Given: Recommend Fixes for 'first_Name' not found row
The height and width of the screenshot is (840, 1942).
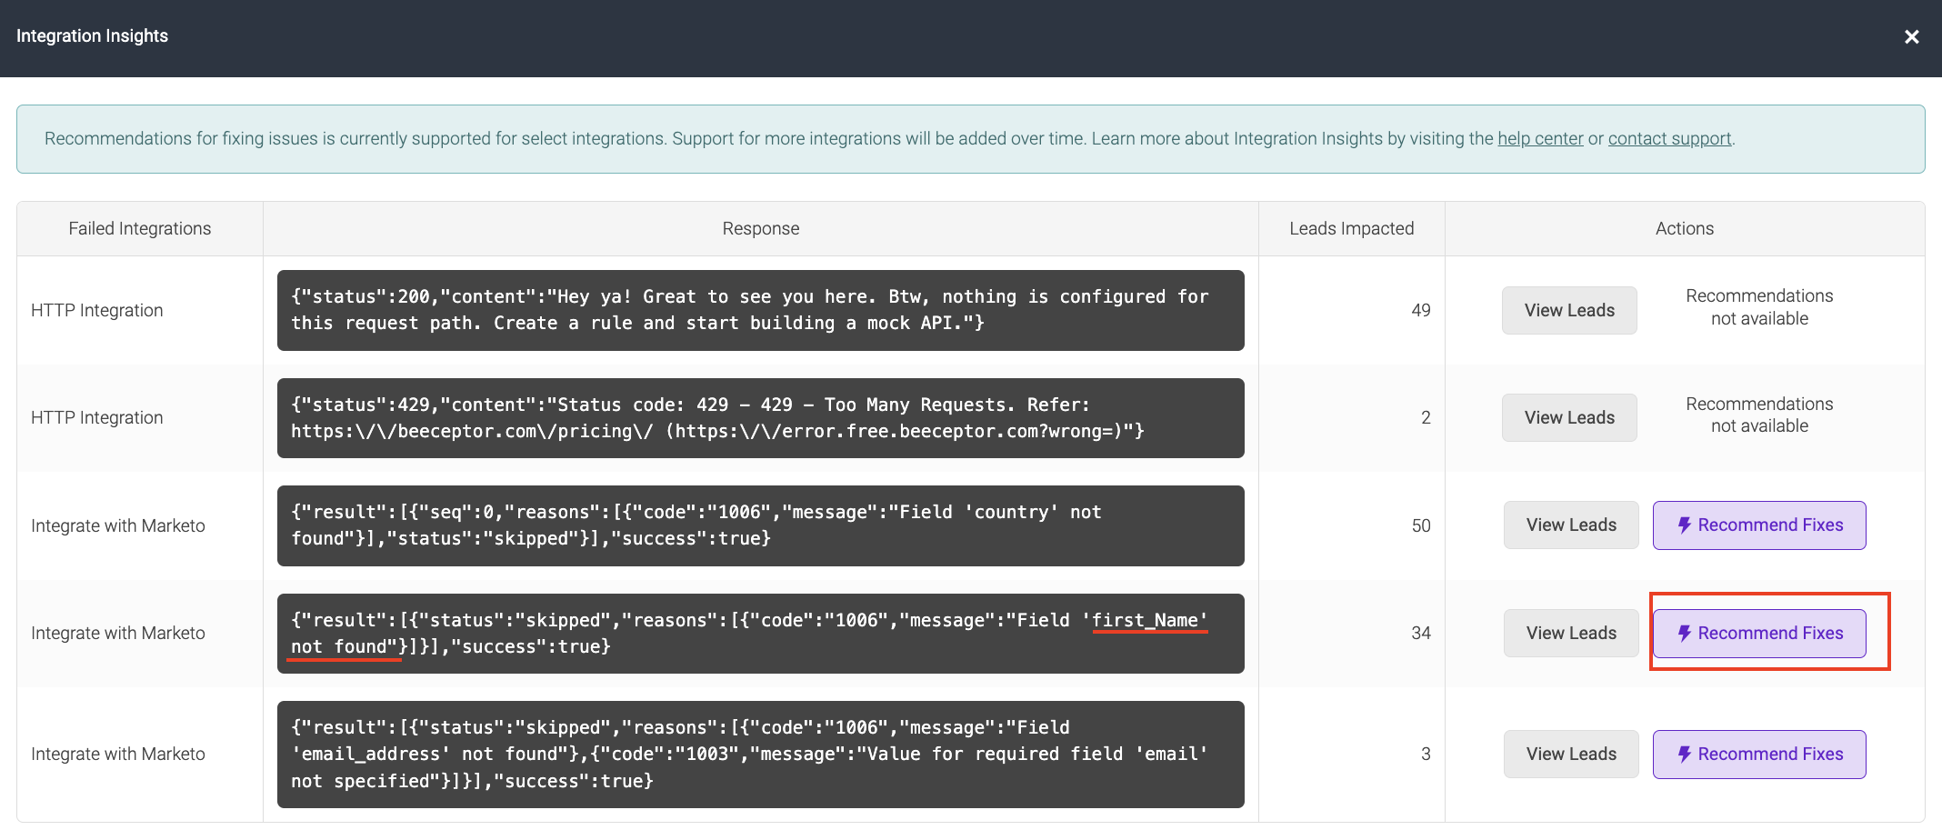Looking at the screenshot, I should coord(1759,633).
